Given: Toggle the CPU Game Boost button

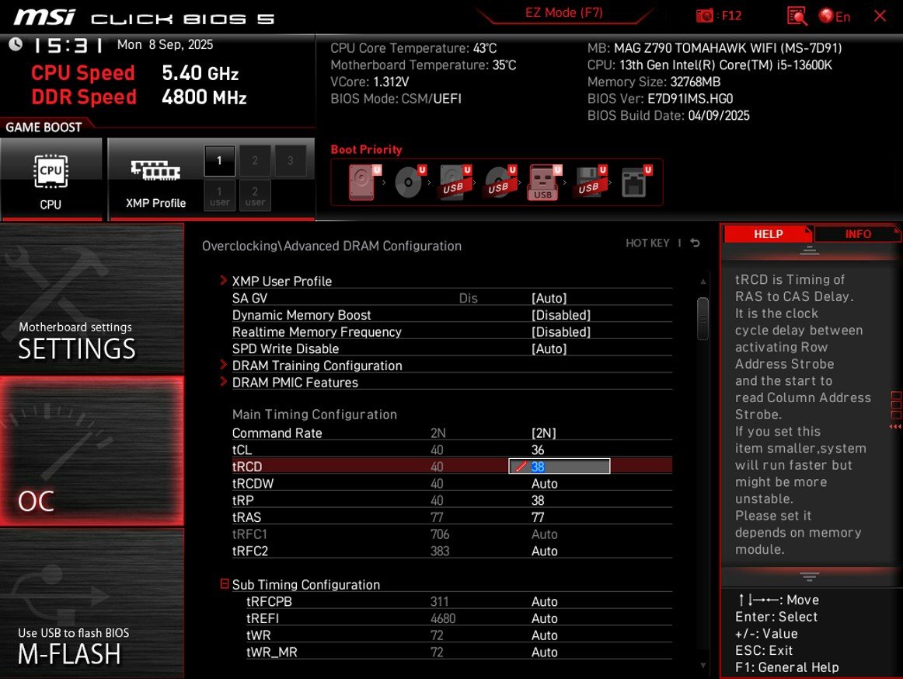Looking at the screenshot, I should pyautogui.click(x=51, y=179).
